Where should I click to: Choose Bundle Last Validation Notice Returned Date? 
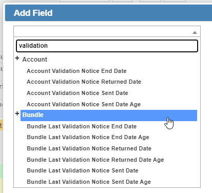tap(89, 148)
